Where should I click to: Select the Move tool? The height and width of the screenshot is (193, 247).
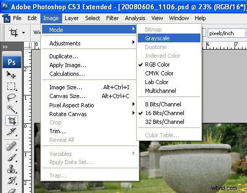point(11,75)
